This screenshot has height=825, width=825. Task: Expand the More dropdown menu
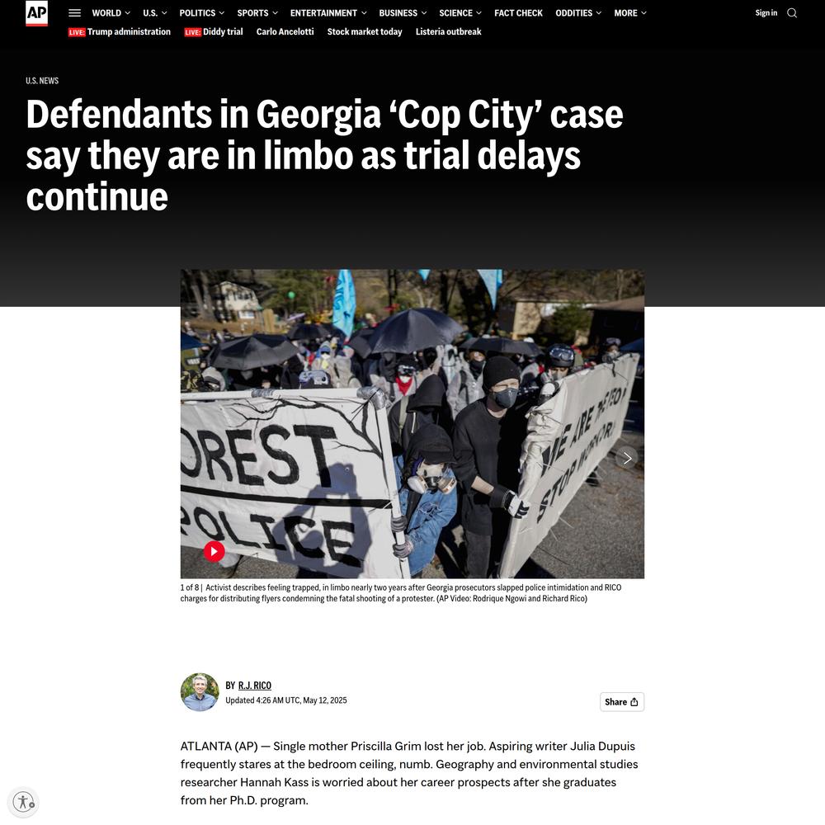(630, 12)
